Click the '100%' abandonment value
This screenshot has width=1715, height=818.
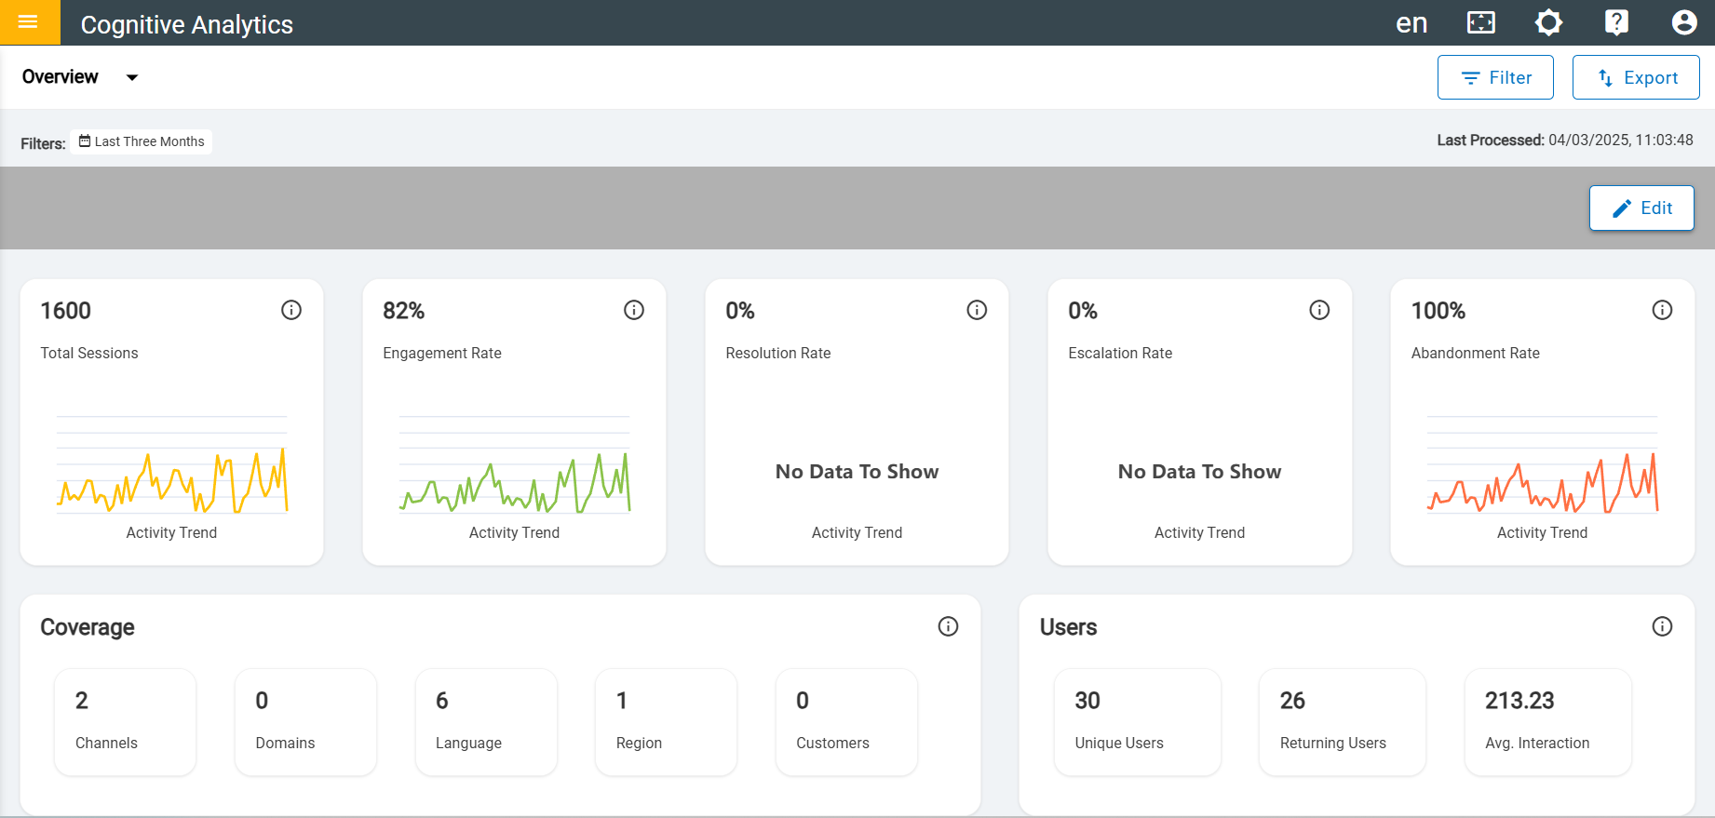pyautogui.click(x=1438, y=311)
